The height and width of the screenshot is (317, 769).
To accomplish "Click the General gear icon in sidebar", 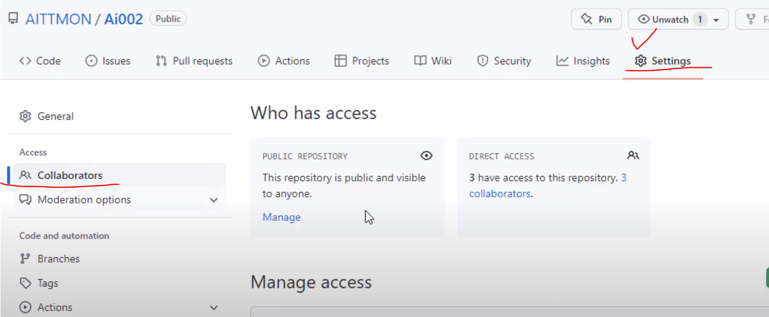I will [25, 116].
